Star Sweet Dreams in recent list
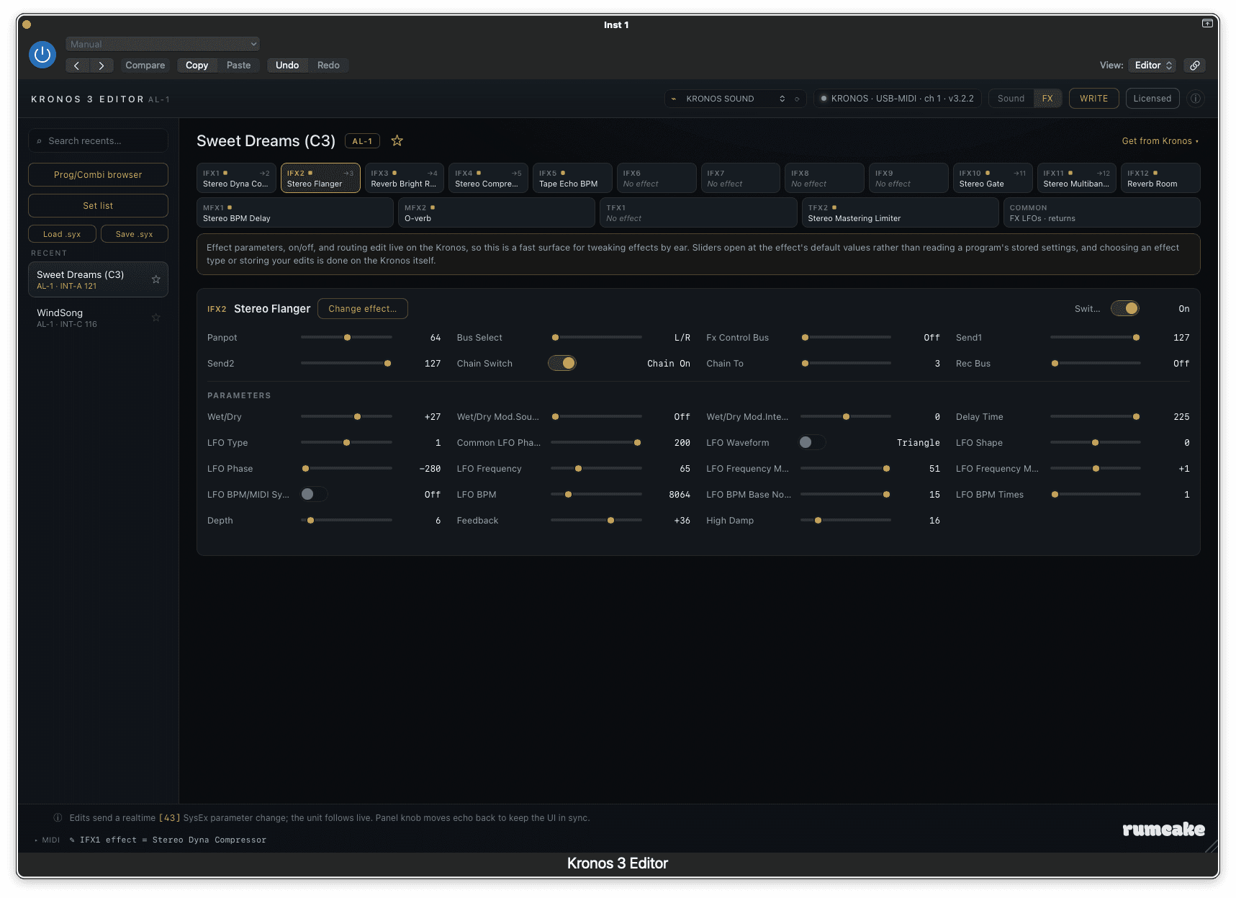 pos(155,279)
